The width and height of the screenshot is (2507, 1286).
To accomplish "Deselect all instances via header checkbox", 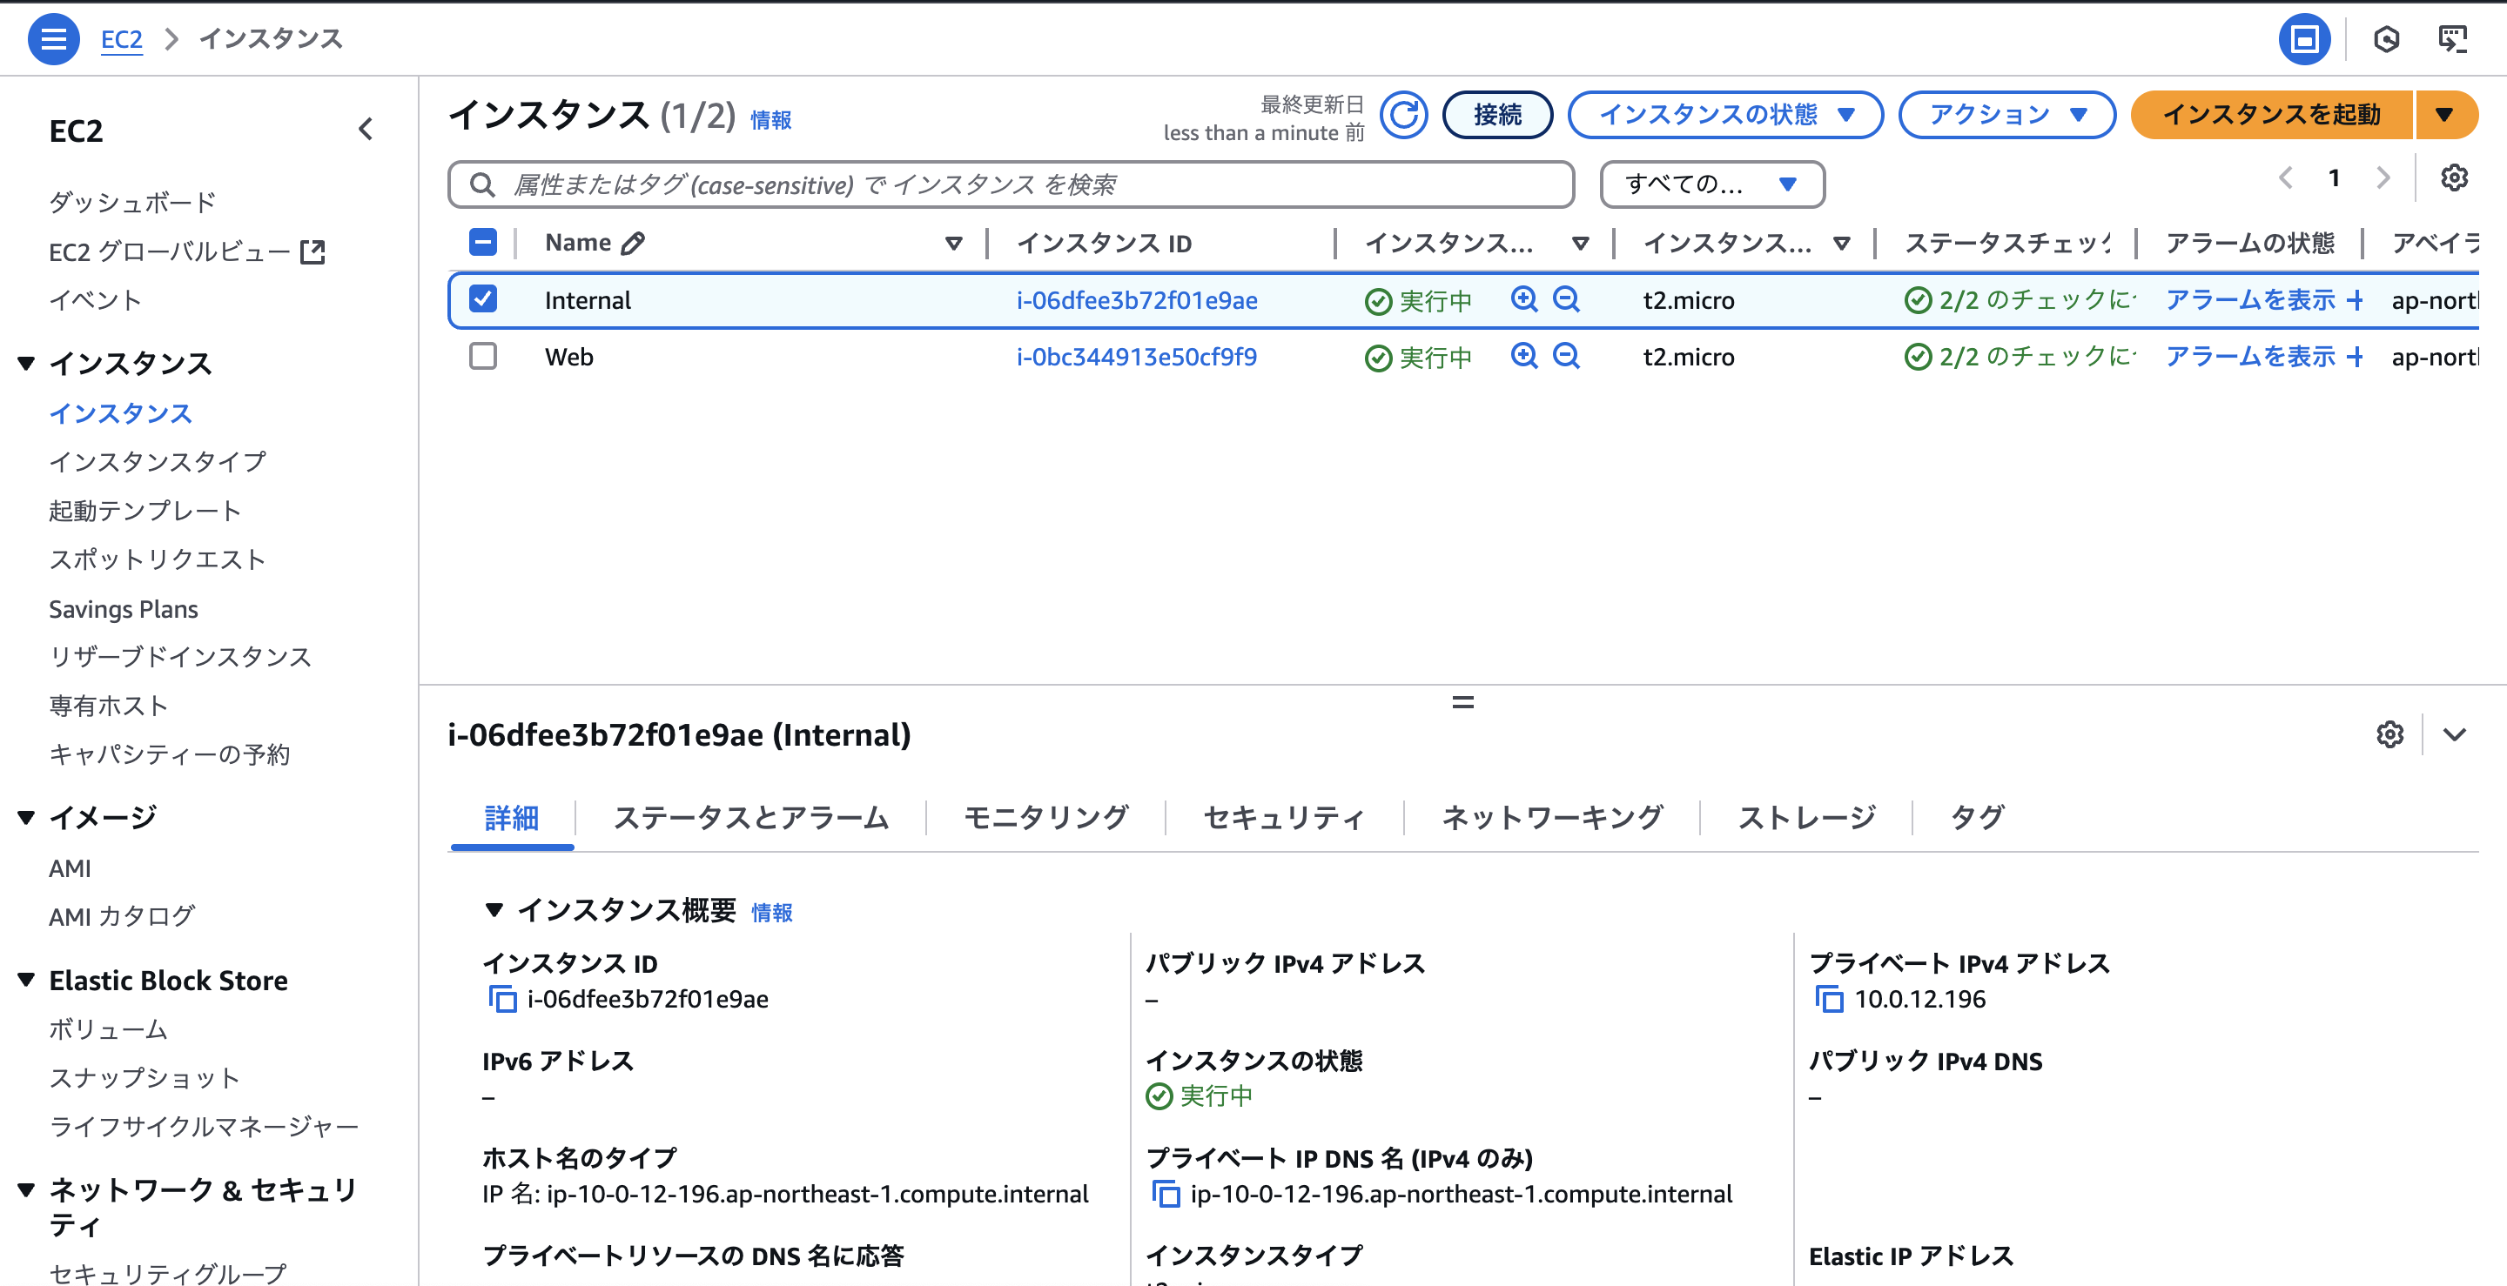I will coord(483,241).
